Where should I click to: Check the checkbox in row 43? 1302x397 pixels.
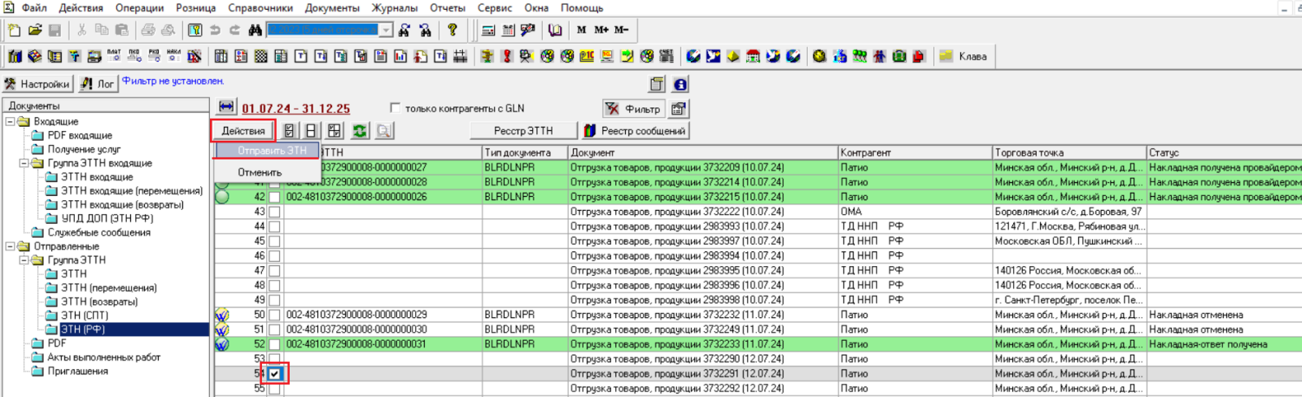[275, 212]
